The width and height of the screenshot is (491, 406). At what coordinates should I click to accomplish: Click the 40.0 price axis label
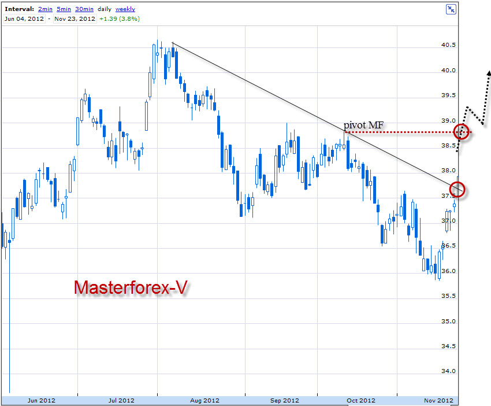(x=448, y=70)
